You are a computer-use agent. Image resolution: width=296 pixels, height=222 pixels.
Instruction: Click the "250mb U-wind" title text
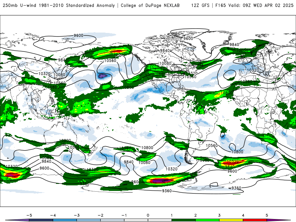[20, 6]
